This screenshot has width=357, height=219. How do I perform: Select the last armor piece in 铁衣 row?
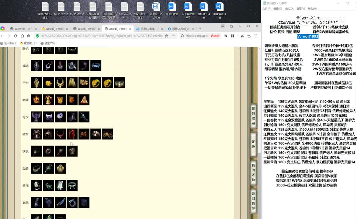(72, 151)
